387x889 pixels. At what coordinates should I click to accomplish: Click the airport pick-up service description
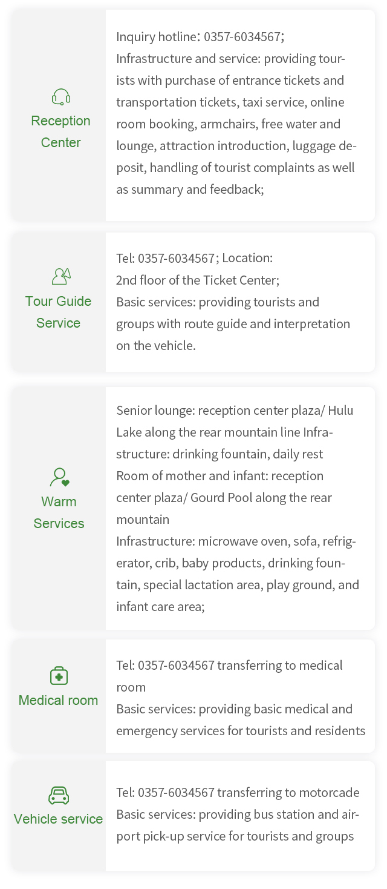pos(237,825)
